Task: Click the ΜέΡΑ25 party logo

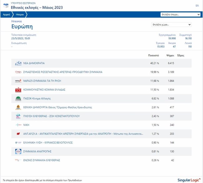Action: pyautogui.click(x=18, y=81)
